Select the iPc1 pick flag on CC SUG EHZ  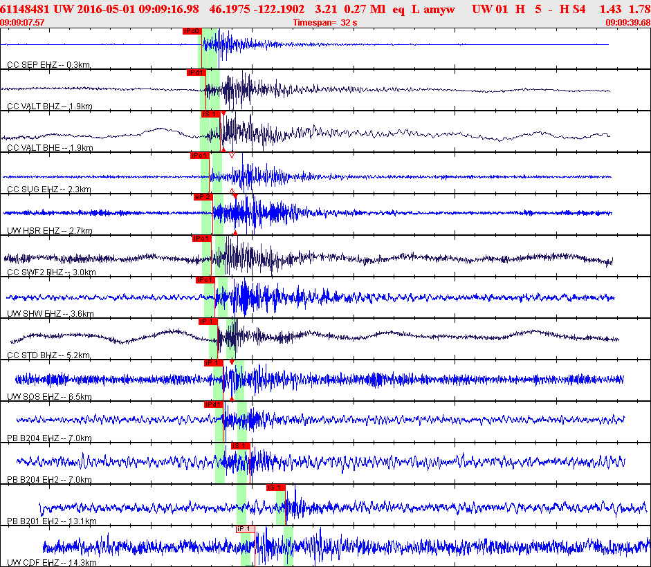(199, 156)
